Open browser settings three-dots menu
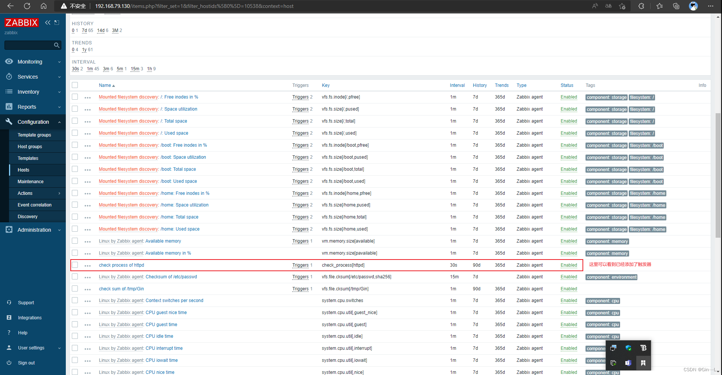 point(710,6)
